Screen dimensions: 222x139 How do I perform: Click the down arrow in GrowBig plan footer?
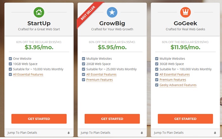click(142, 133)
